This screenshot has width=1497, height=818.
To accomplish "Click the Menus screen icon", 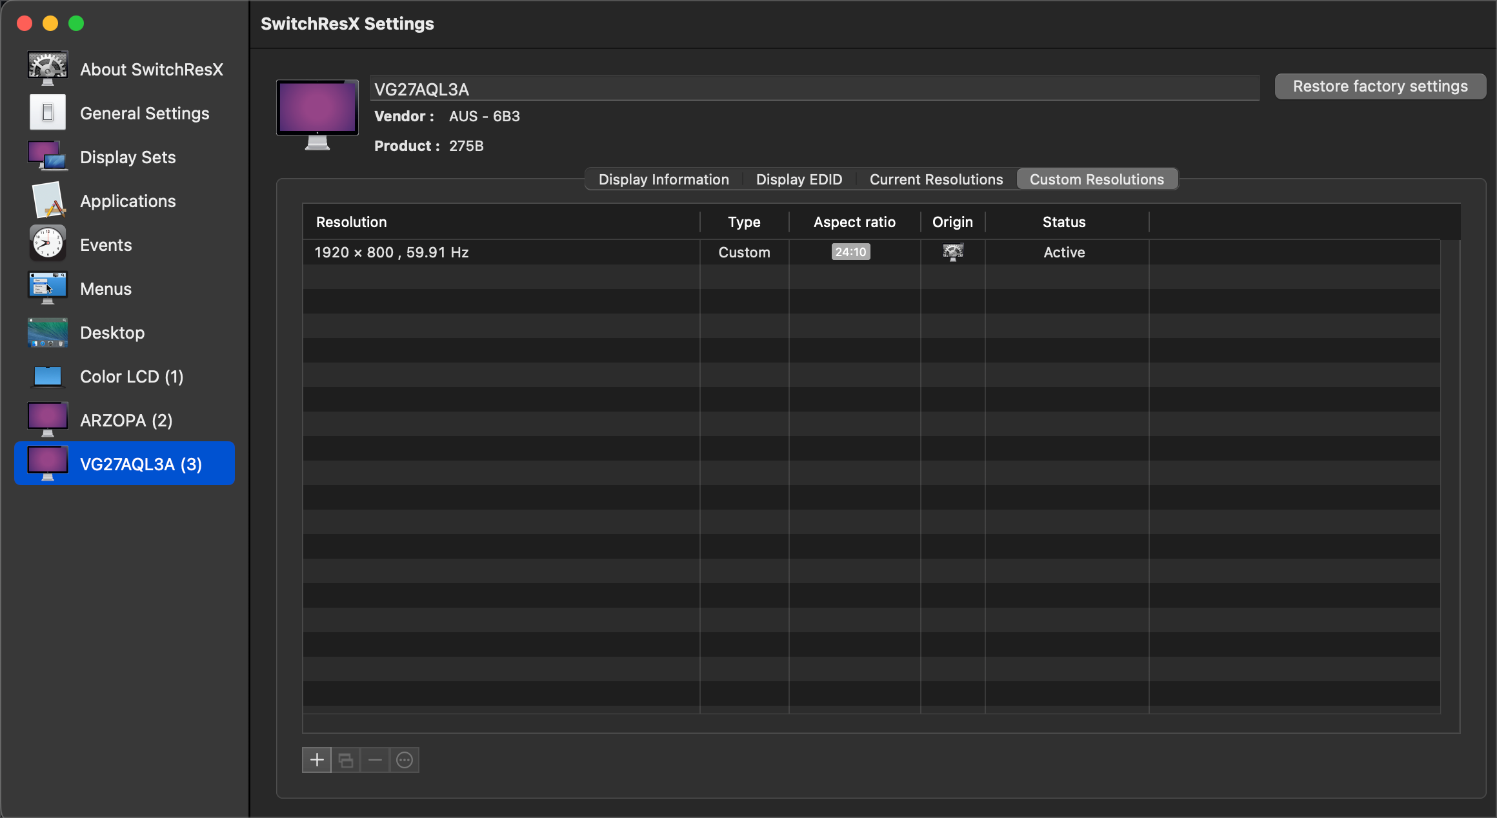I will pos(47,288).
